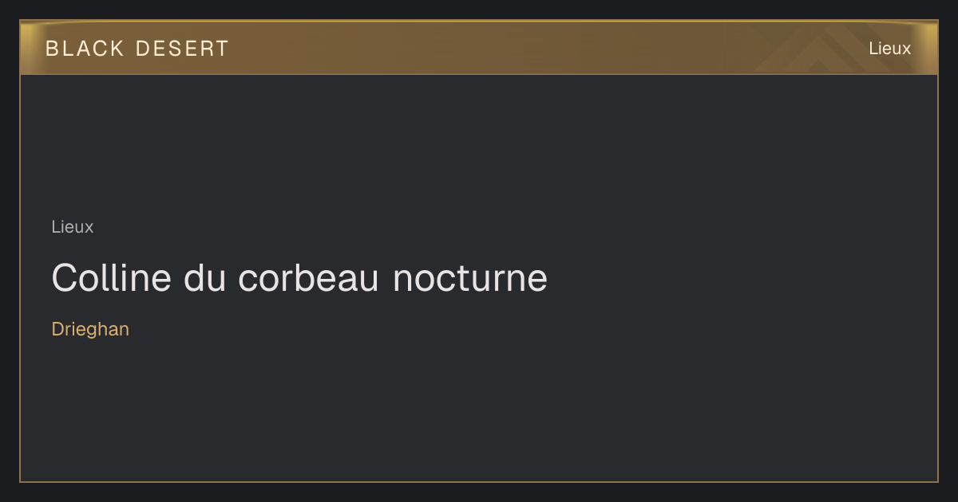Open the Lieux link in the header
This screenshot has height=502, width=958.
pos(889,49)
